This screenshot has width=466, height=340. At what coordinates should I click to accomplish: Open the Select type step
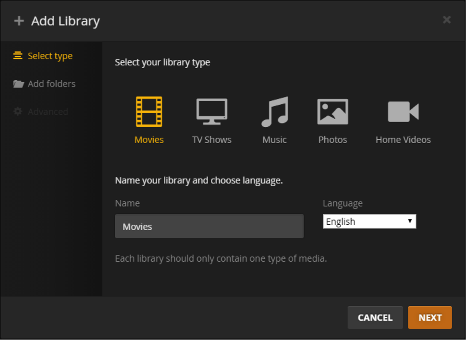[50, 56]
